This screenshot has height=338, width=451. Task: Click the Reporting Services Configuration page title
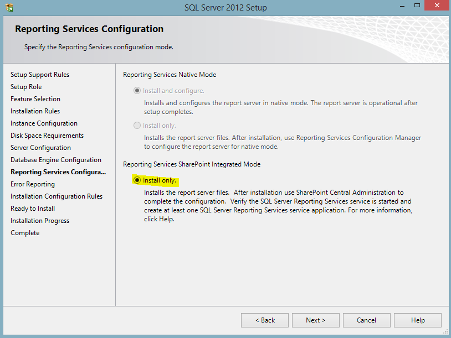(x=89, y=29)
